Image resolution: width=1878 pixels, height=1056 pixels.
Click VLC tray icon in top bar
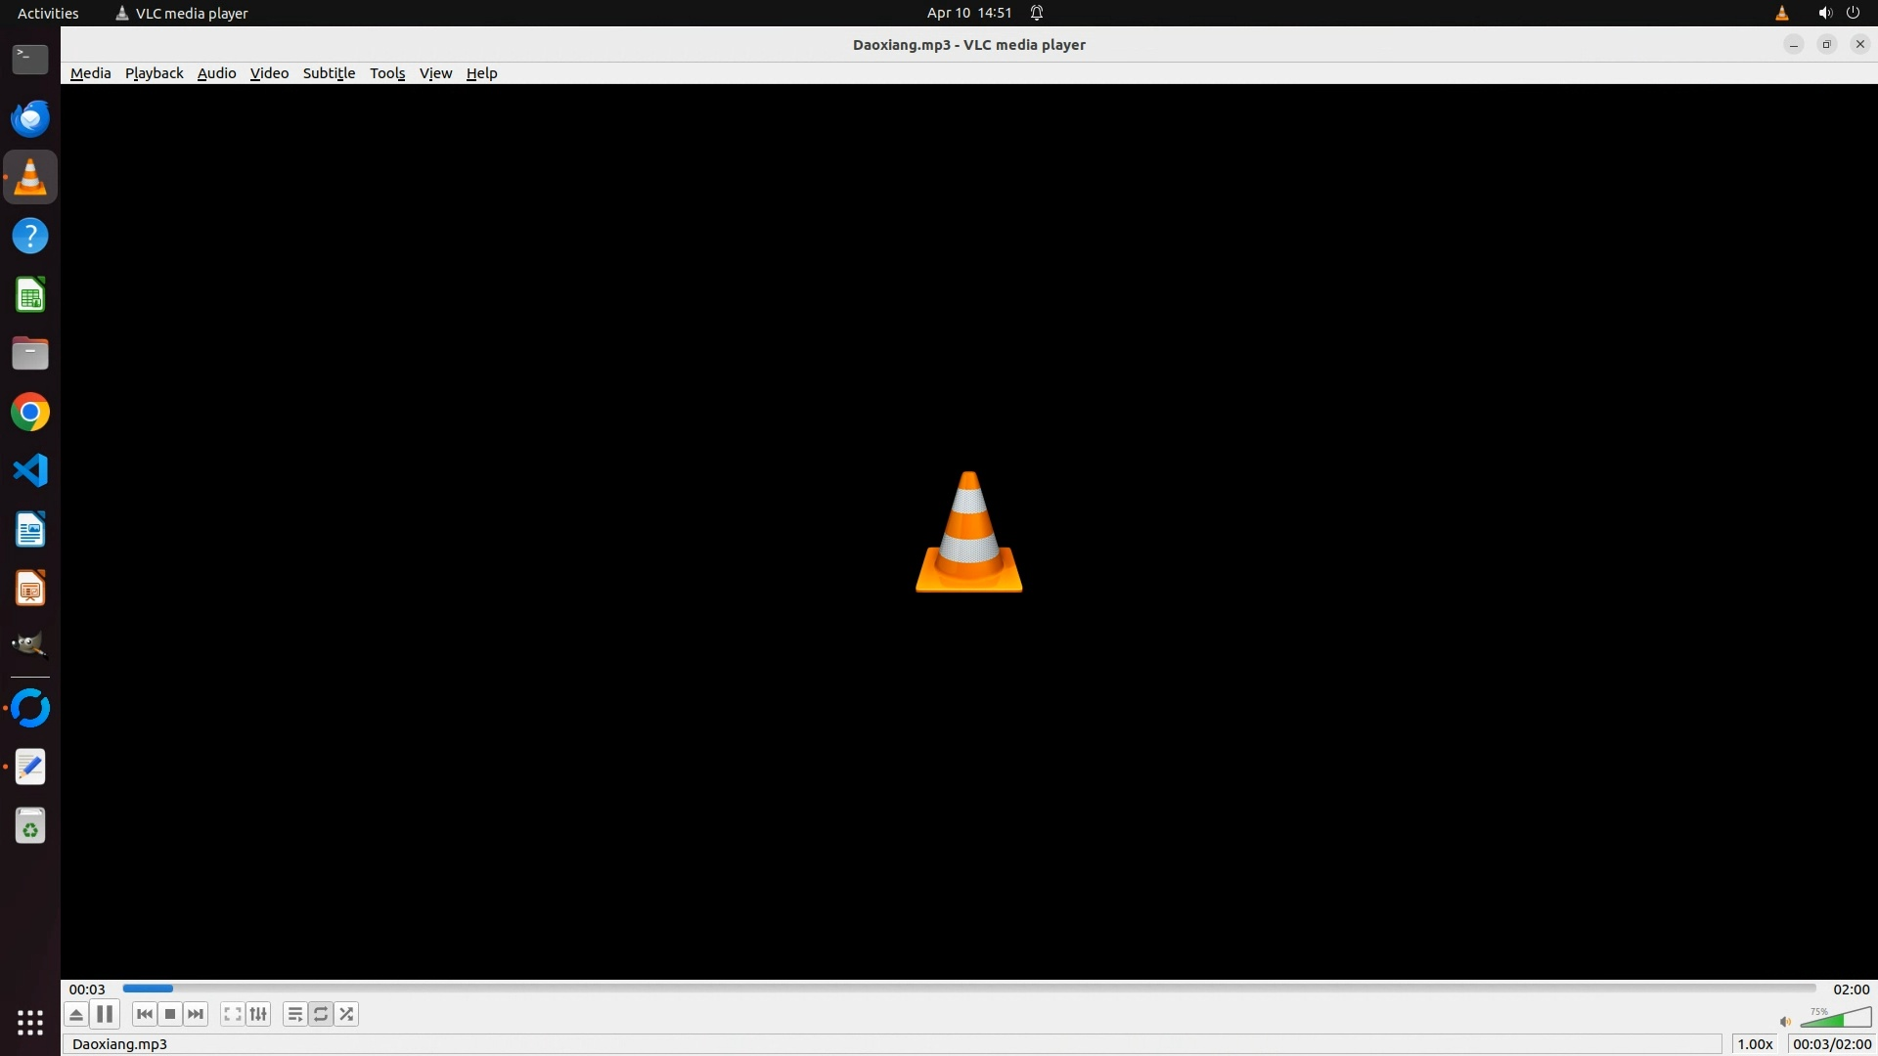[1782, 13]
